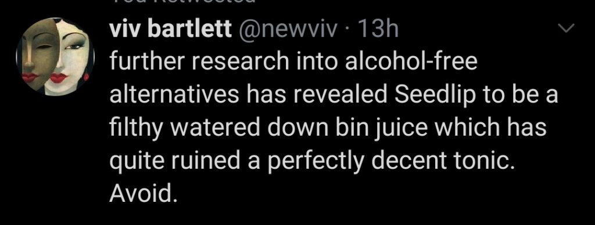Click the red lips on the gold mask
Viewport: 595px width, 225px height.
[30, 78]
